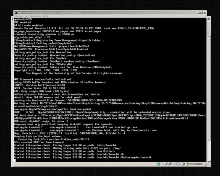Click the blue display status icon
Image resolution: width=220 pixels, height=176 pixels.
pyautogui.click(x=178, y=164)
